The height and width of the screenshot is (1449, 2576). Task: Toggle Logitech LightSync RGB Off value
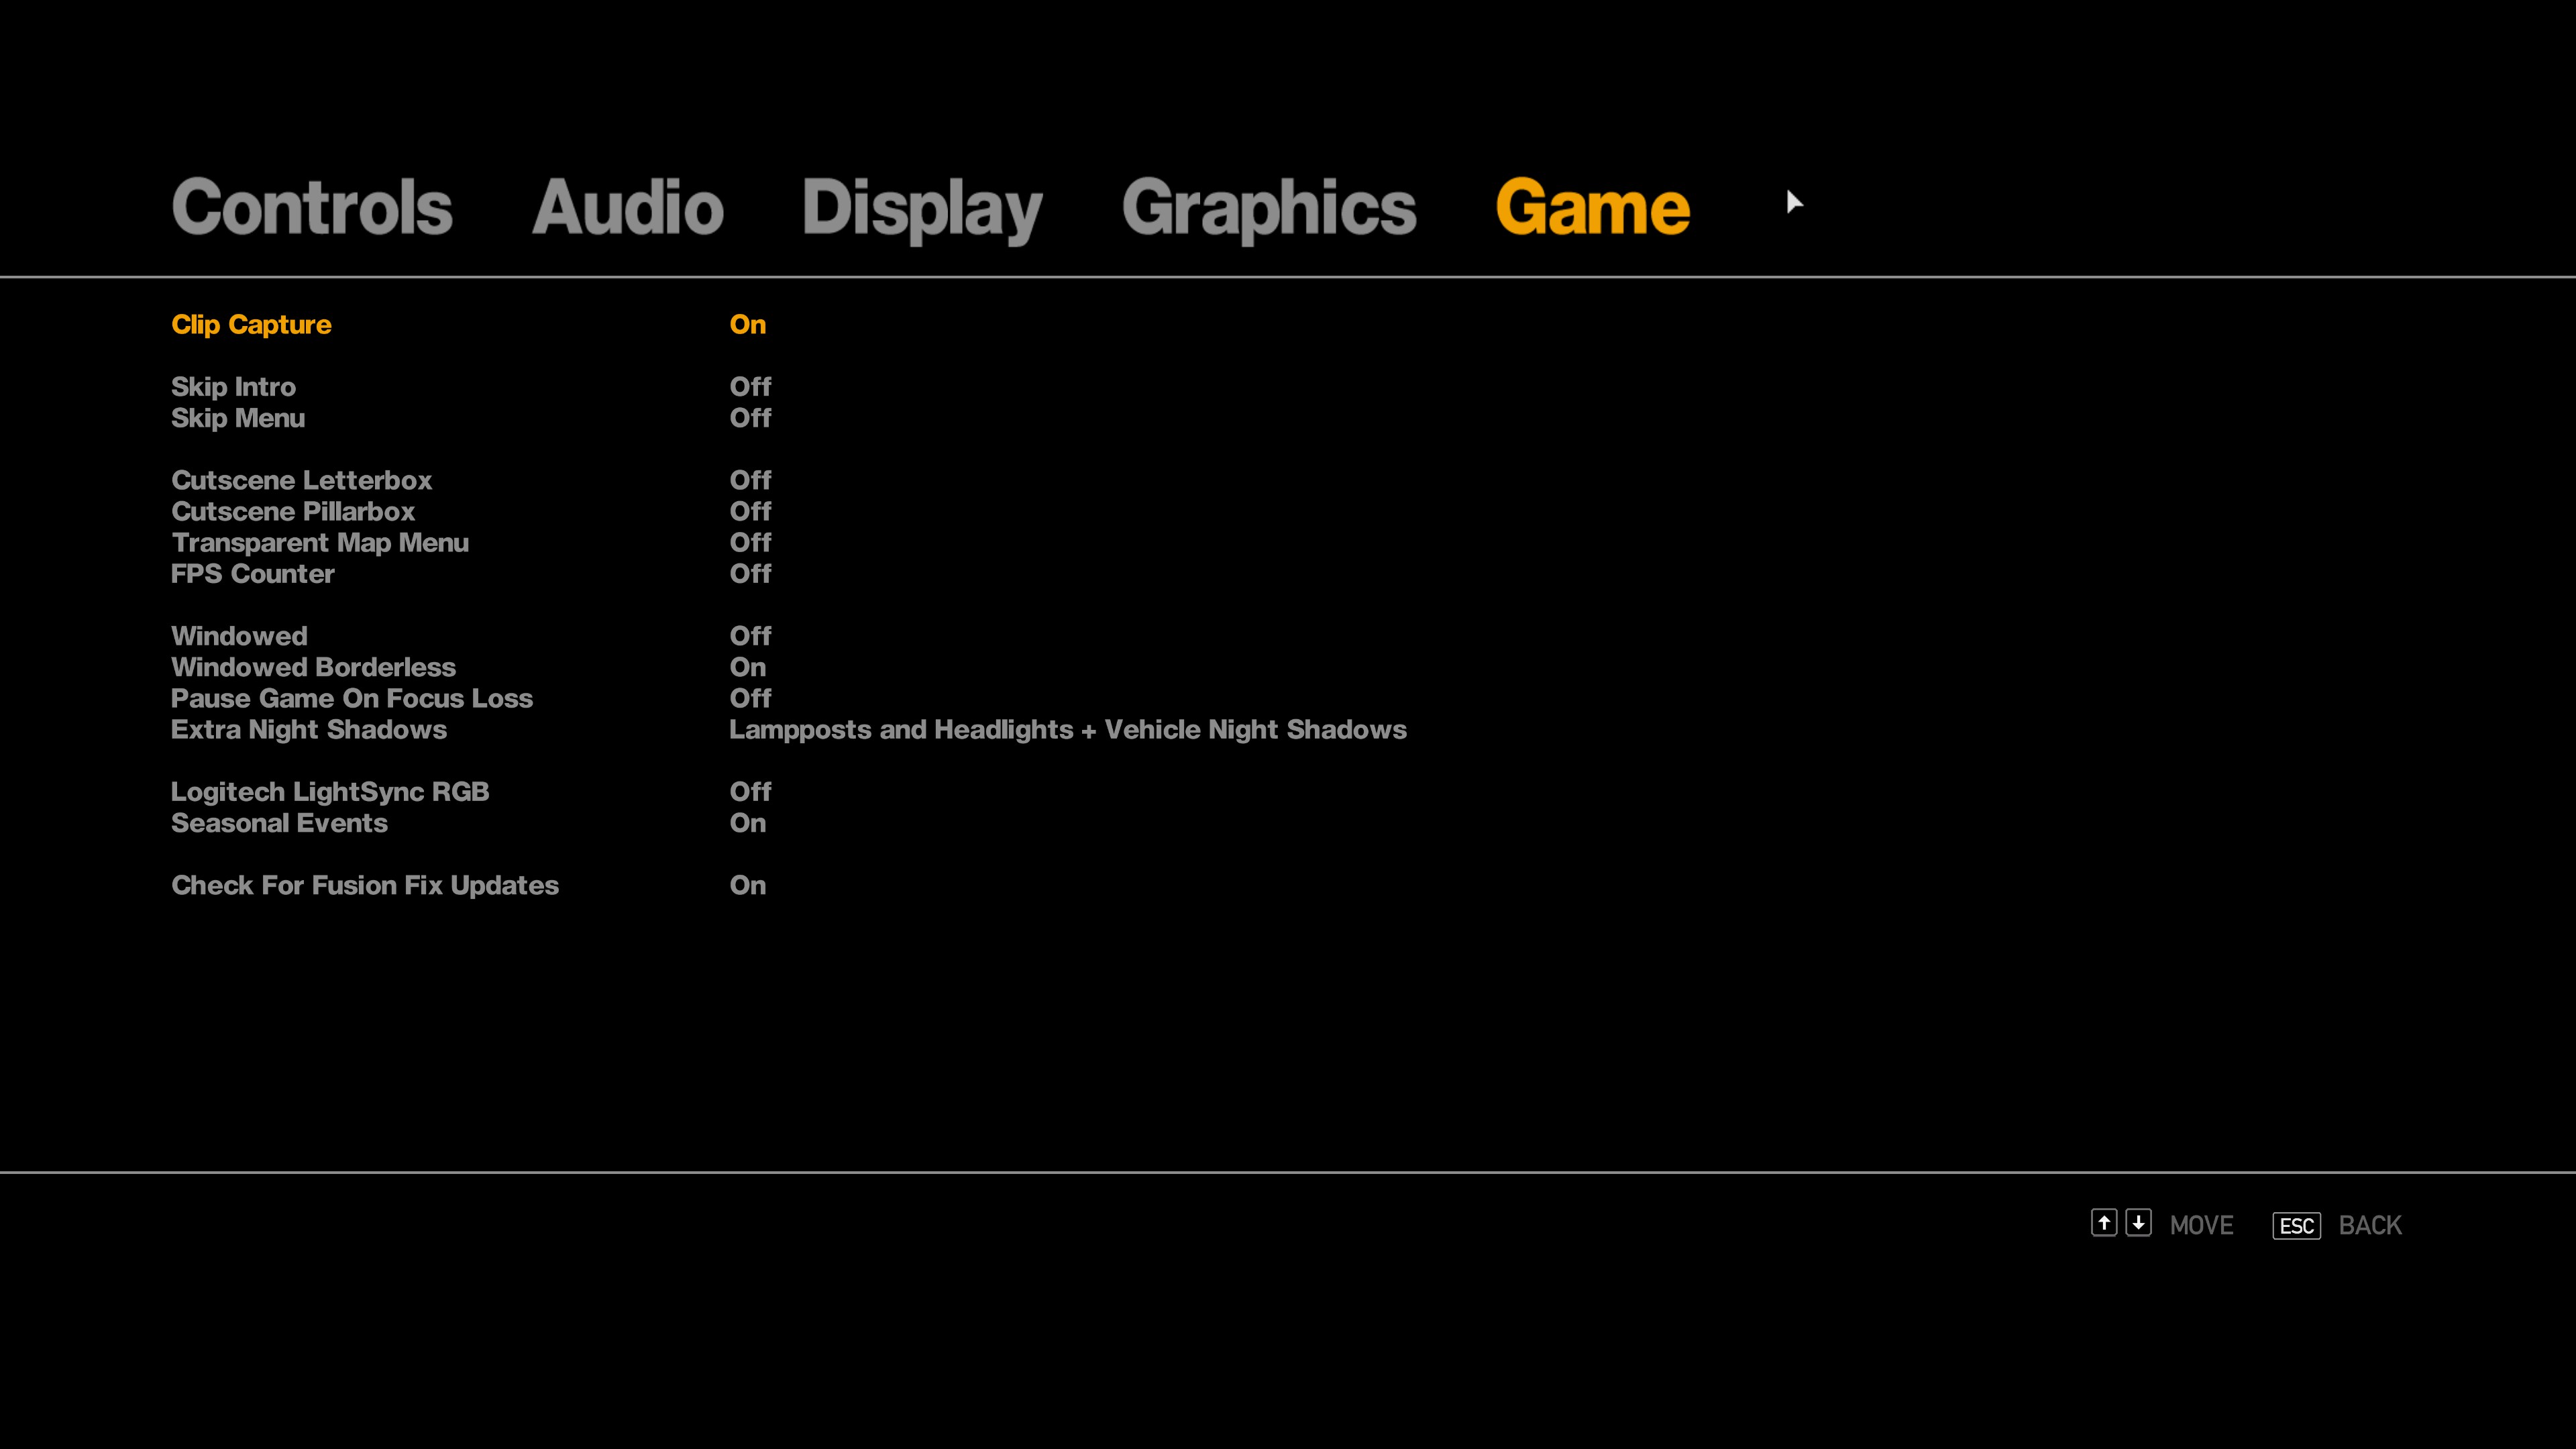pos(750,792)
